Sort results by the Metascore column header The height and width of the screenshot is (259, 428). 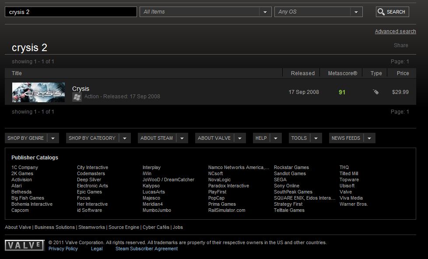click(343, 73)
